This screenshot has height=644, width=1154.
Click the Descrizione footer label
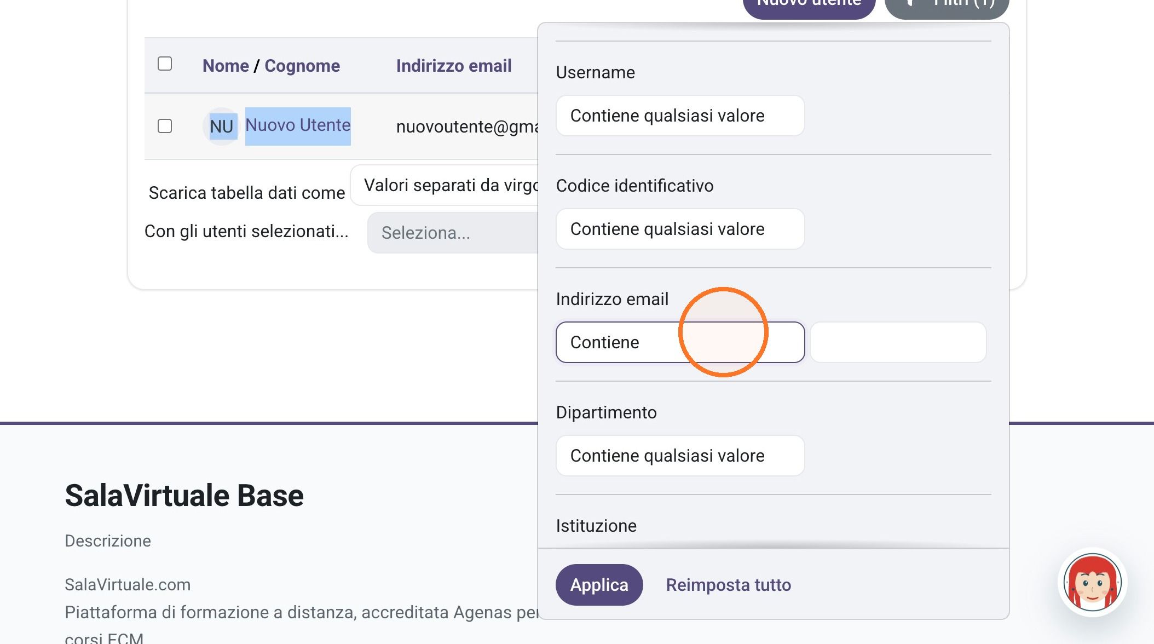tap(108, 540)
